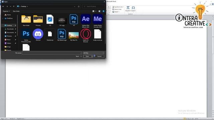Select Desktop in the navigation pane
Image resolution: width=214 pixels, height=120 pixels.
pos(9,25)
